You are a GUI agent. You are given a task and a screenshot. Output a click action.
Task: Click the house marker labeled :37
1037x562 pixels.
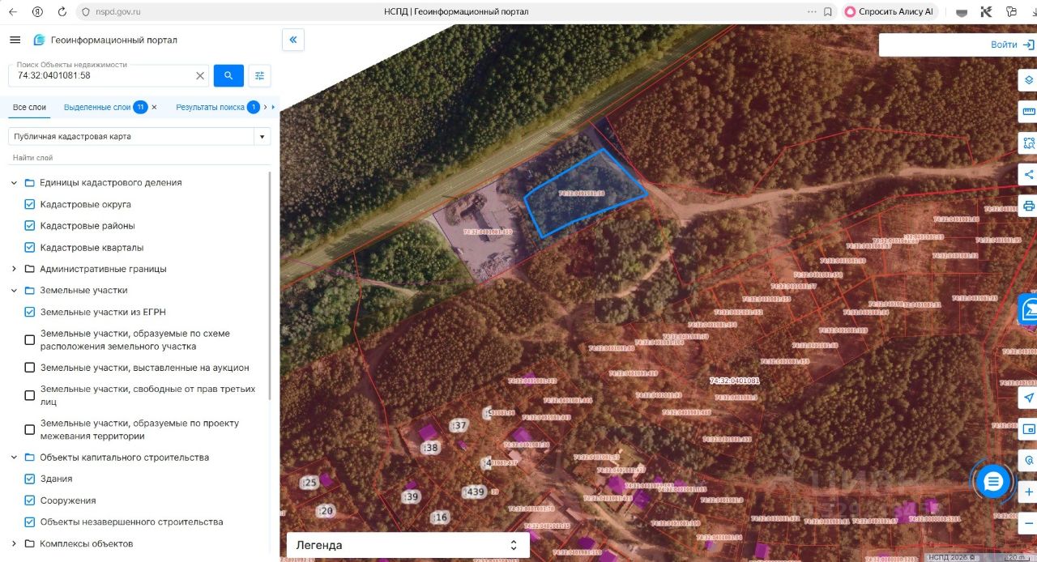(459, 425)
